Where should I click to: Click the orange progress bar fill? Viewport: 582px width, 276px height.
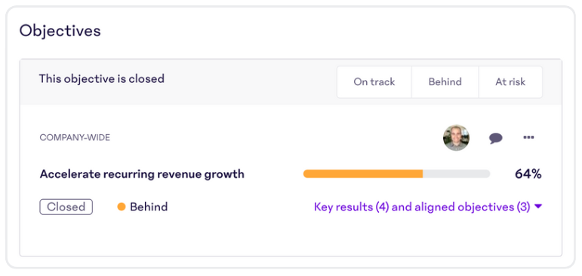point(363,173)
